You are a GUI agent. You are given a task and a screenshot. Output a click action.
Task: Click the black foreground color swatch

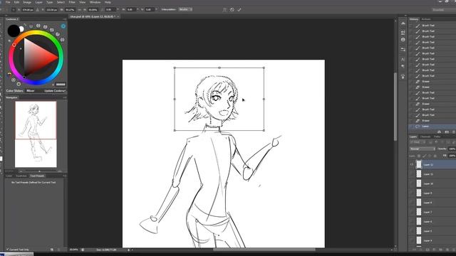tap(13, 31)
